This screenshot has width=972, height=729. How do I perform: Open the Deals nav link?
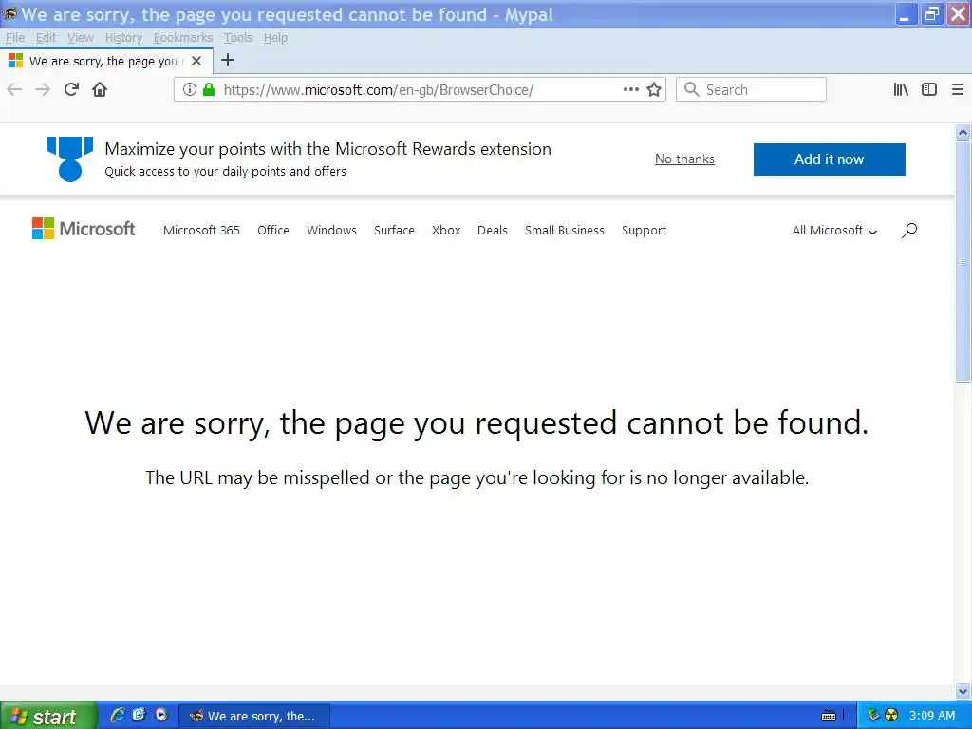[x=493, y=231]
